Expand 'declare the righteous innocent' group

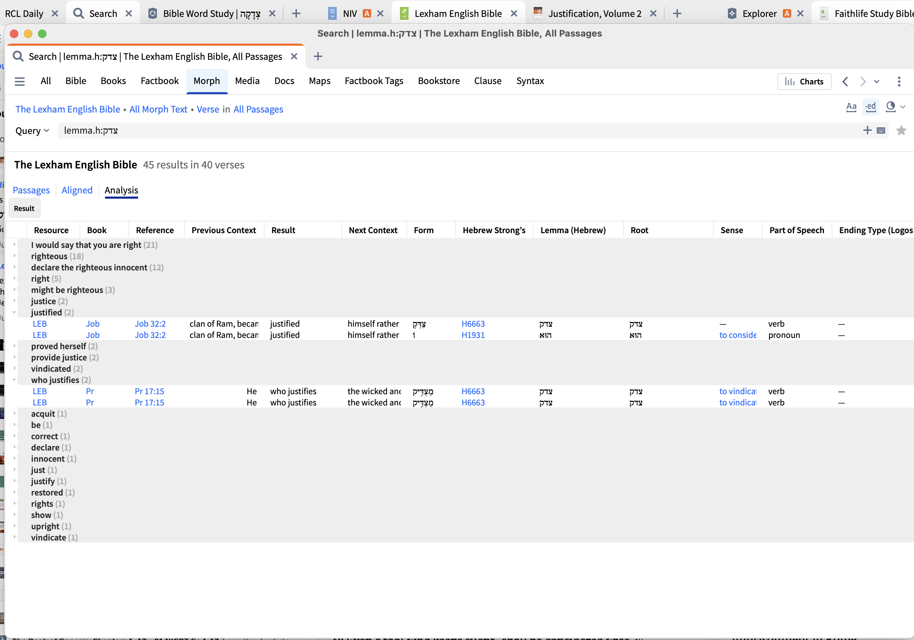[15, 267]
